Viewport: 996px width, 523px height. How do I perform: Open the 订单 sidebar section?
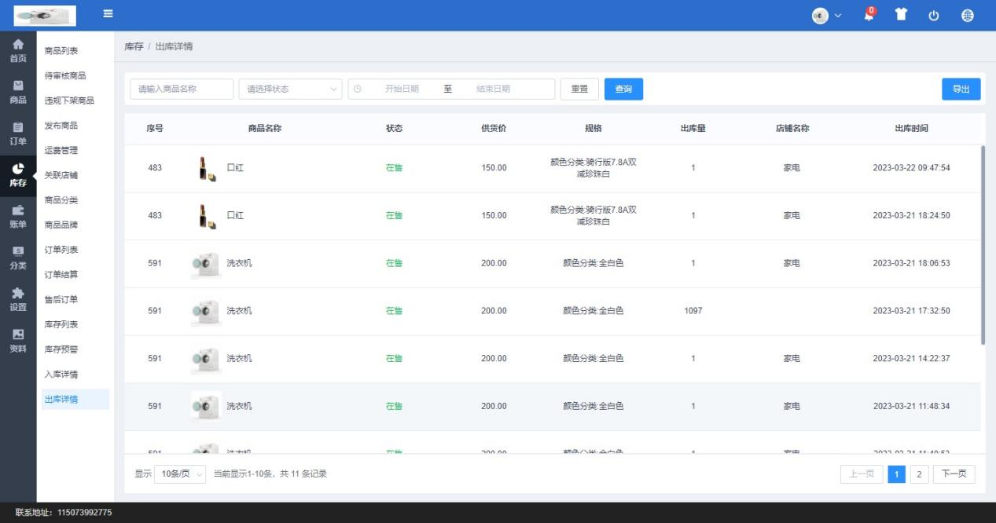click(x=17, y=133)
